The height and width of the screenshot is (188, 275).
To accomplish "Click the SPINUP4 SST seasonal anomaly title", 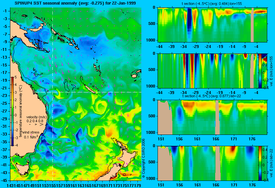I will tap(75, 3).
